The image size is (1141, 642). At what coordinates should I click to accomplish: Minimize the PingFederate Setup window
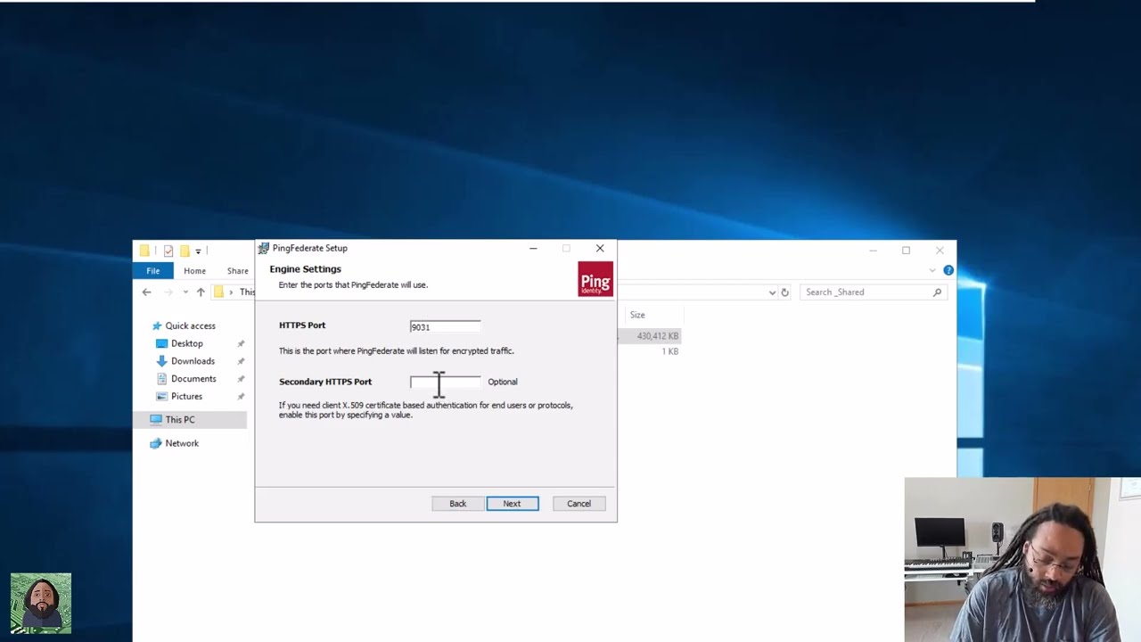(x=533, y=249)
